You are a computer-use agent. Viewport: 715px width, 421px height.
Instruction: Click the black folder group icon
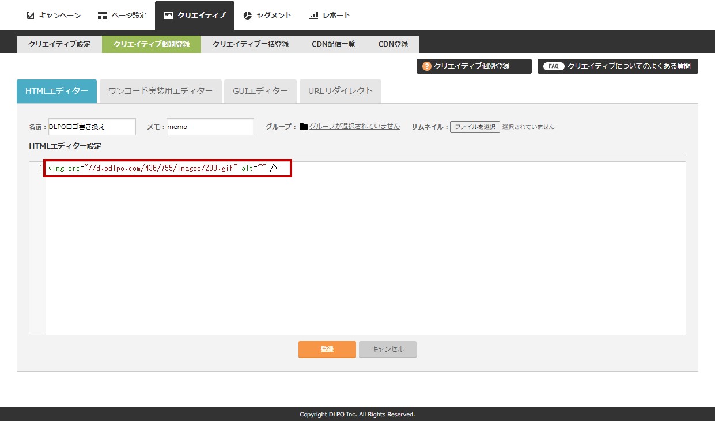[304, 127]
